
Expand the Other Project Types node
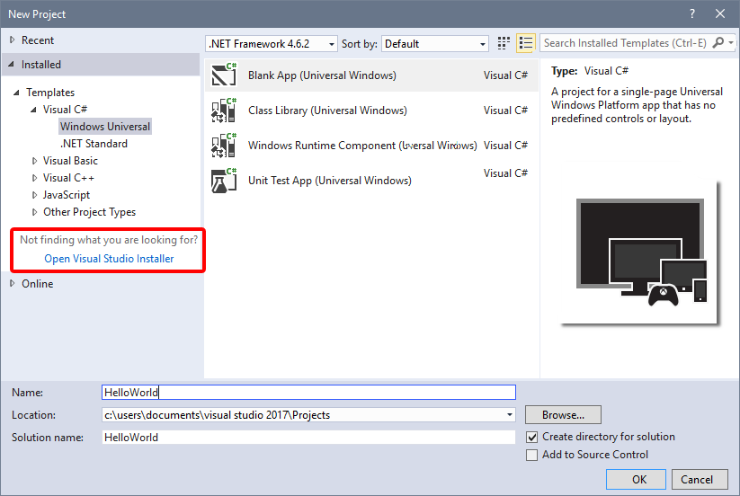(x=34, y=212)
